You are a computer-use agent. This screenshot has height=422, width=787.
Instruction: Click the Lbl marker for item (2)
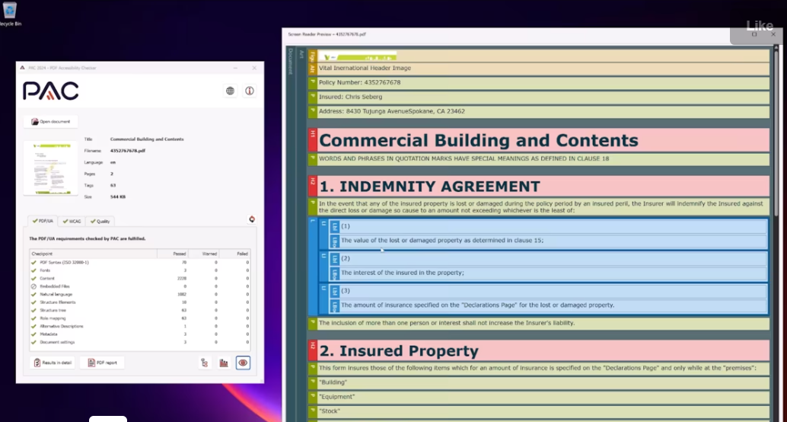(x=335, y=259)
